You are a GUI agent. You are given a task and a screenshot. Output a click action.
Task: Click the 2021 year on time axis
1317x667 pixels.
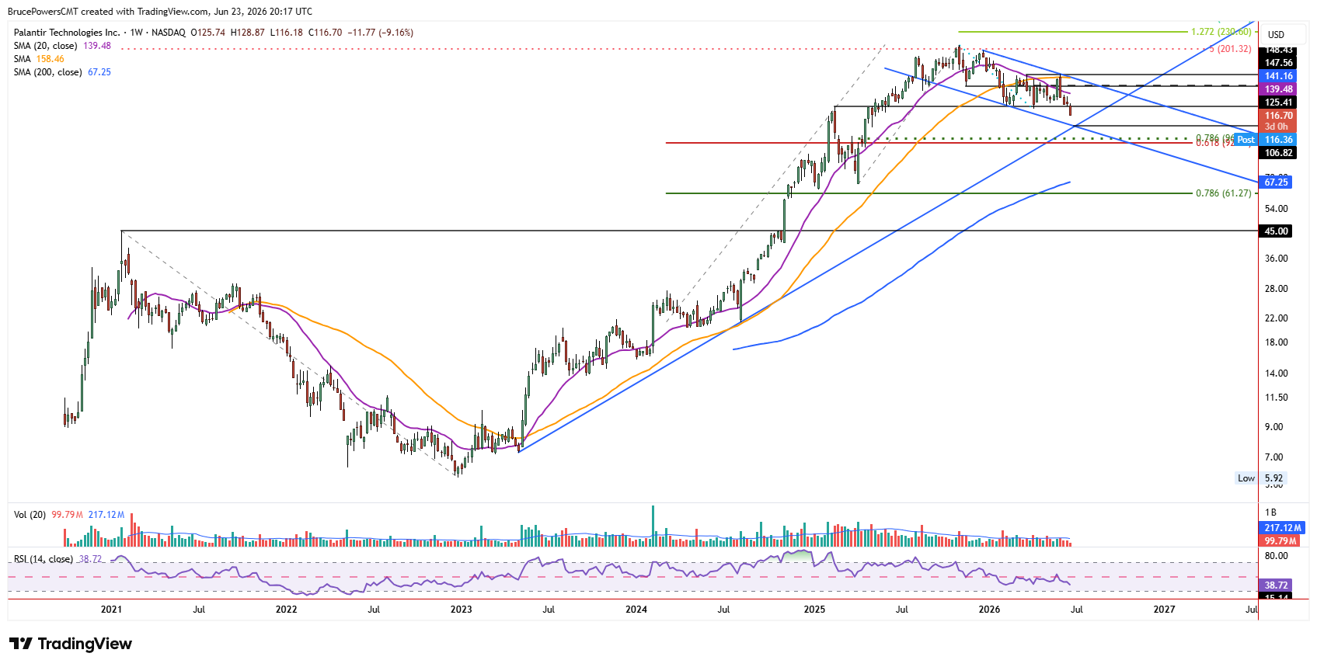coord(111,610)
